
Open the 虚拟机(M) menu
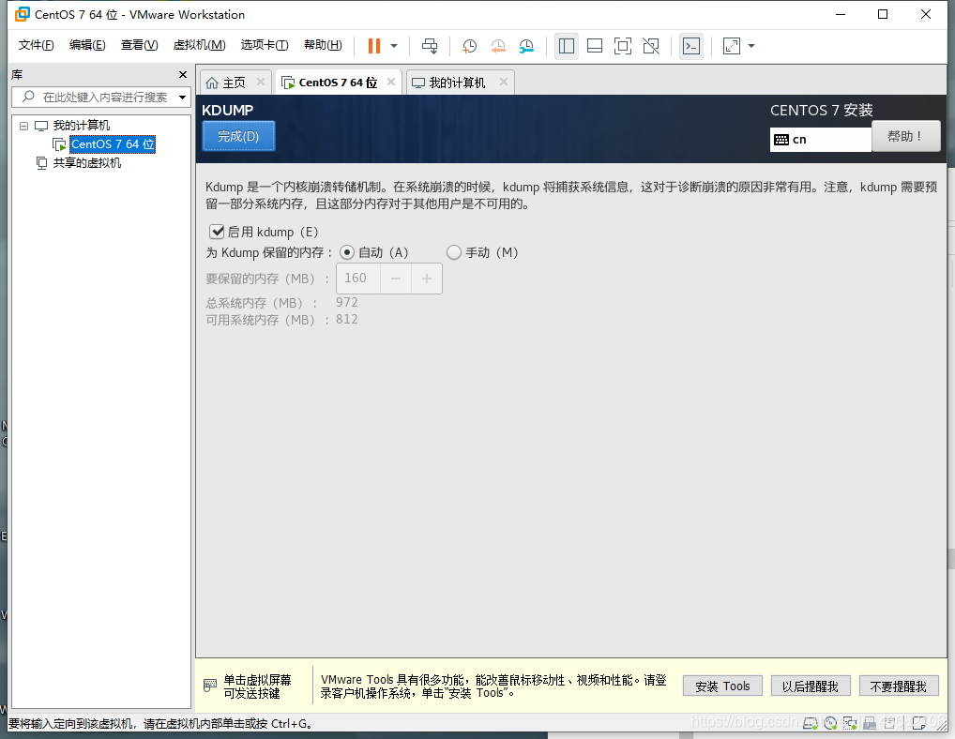pyautogui.click(x=199, y=45)
